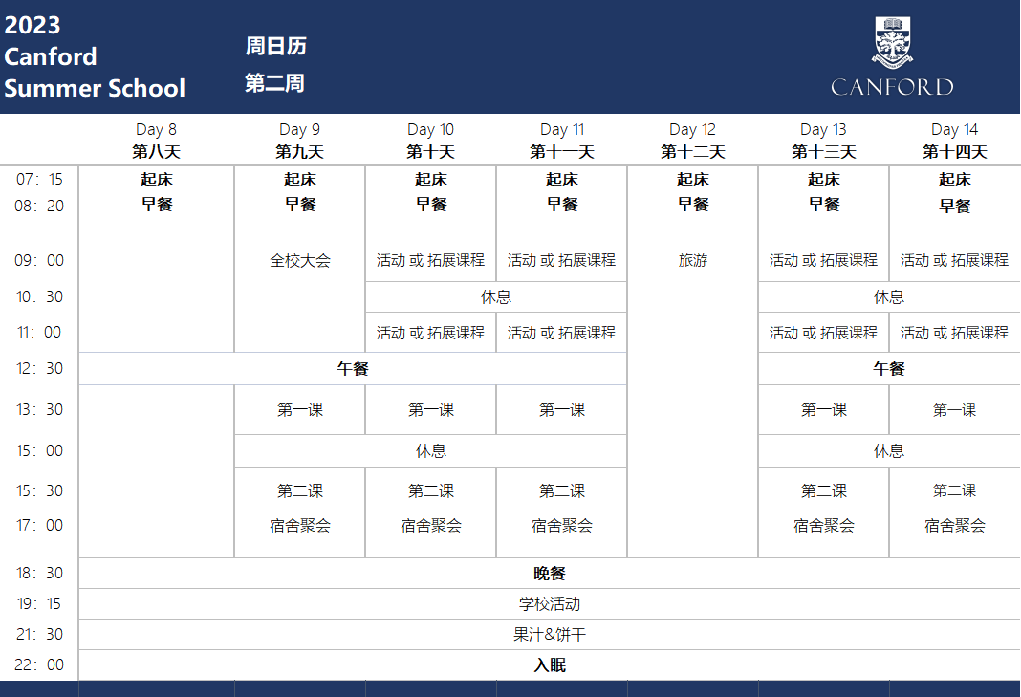This screenshot has height=697, width=1021.
Task: Click the 学校活动 row at 19:15
Action: (x=549, y=604)
